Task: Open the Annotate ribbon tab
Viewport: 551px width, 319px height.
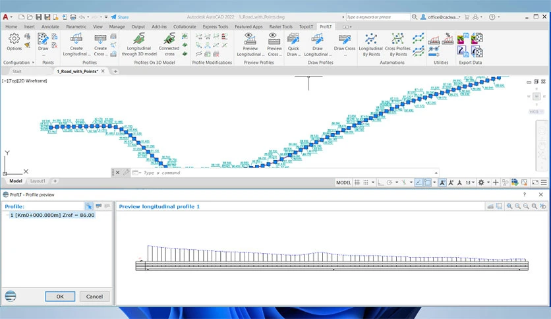Action: 50,27
